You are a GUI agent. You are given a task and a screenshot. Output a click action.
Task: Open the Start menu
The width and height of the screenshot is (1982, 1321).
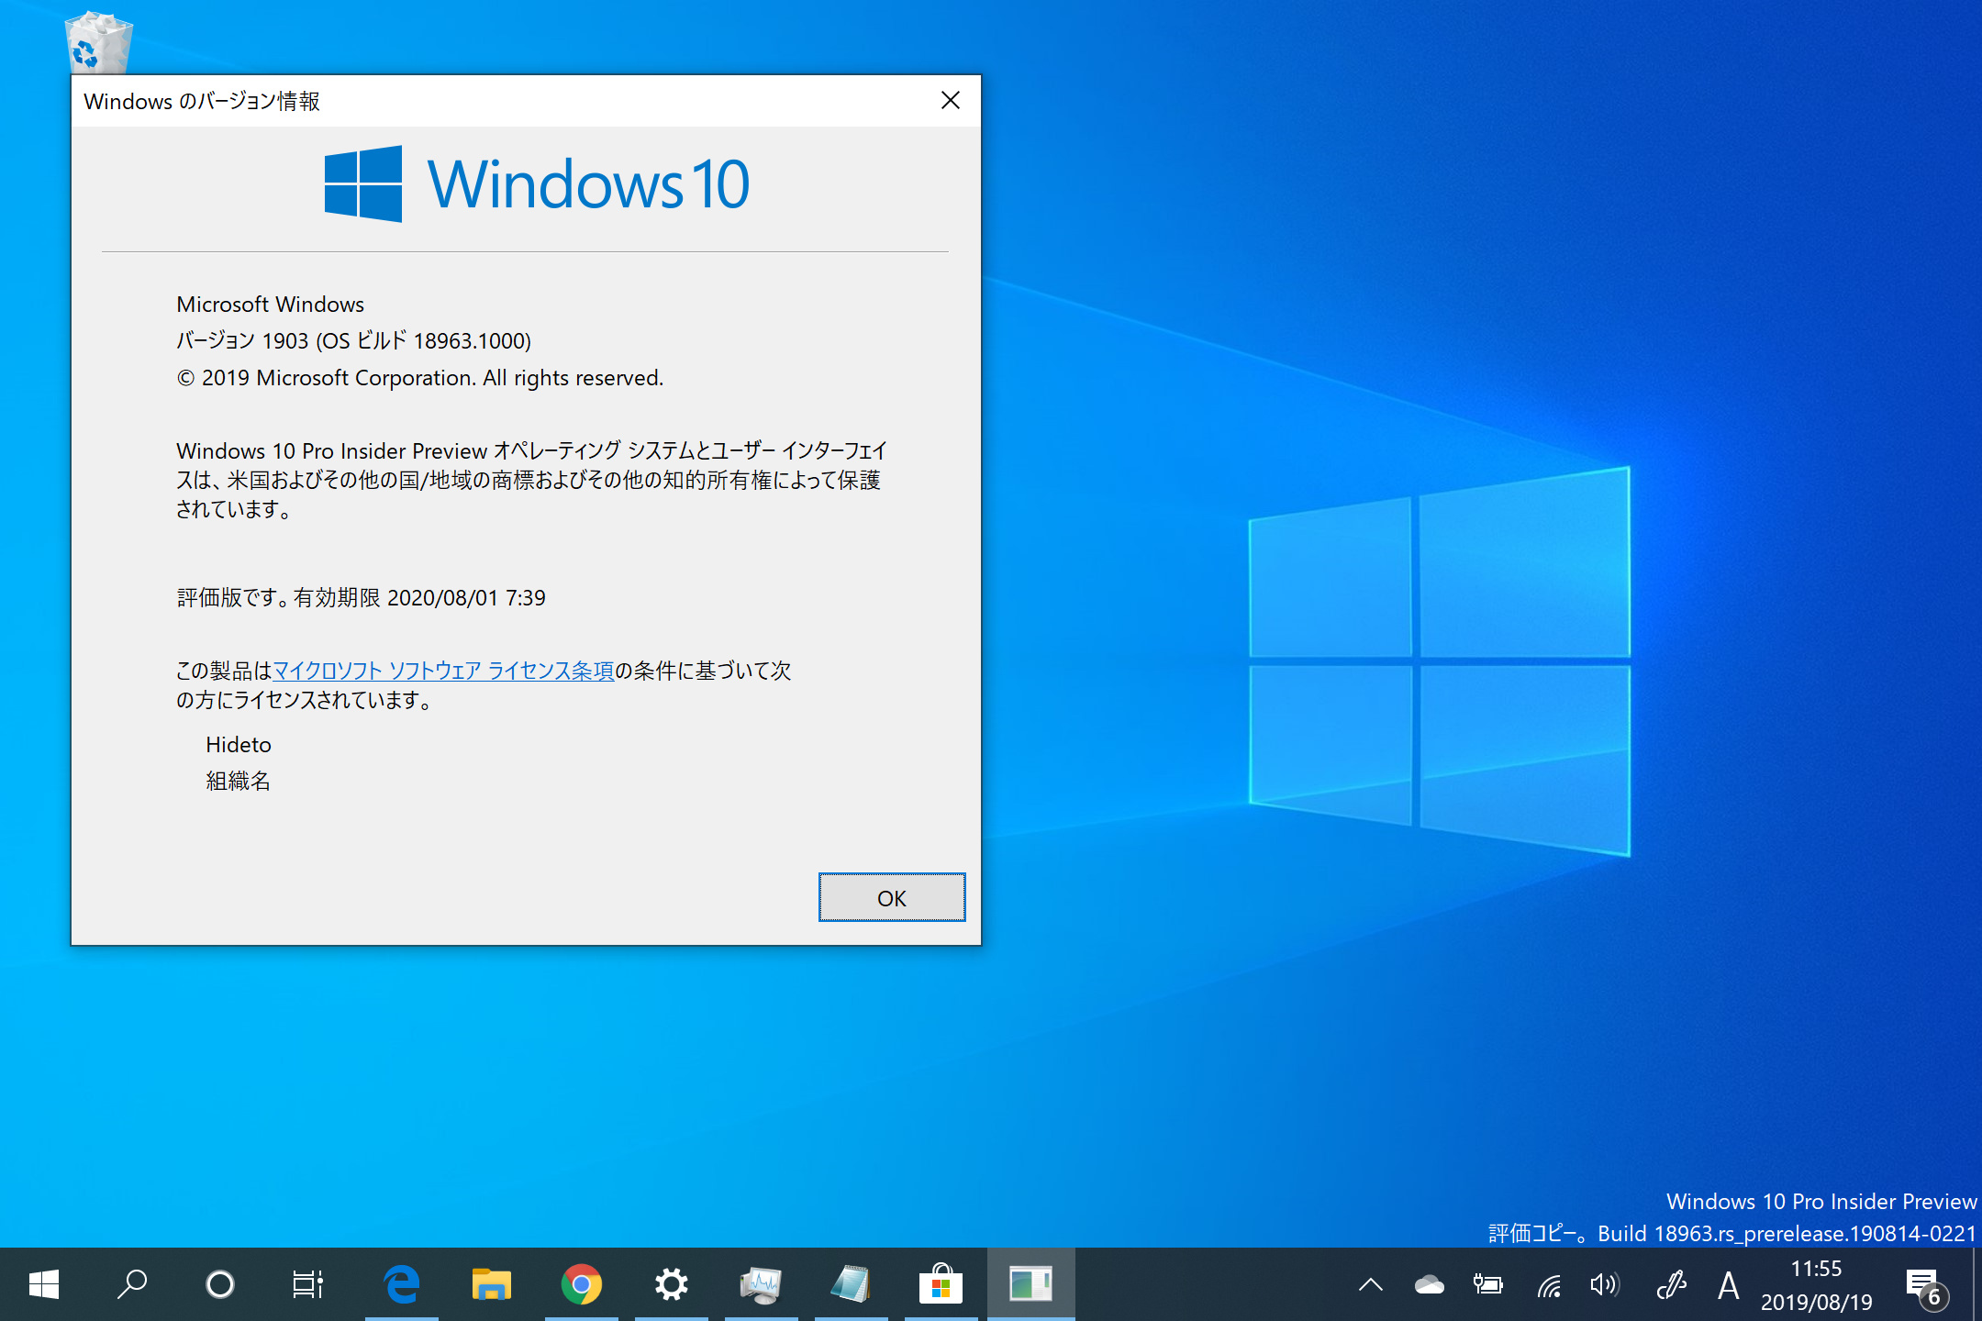(44, 1284)
